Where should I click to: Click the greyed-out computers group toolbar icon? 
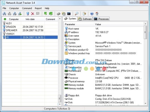[9, 14]
